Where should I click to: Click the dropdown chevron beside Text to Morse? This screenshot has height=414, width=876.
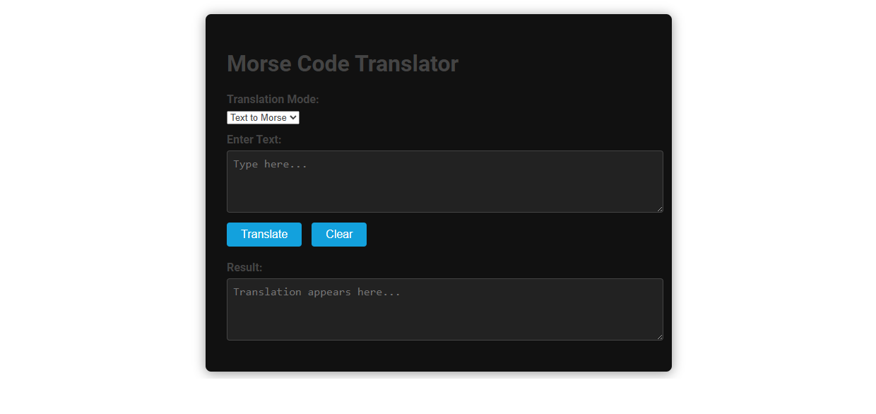tap(294, 117)
